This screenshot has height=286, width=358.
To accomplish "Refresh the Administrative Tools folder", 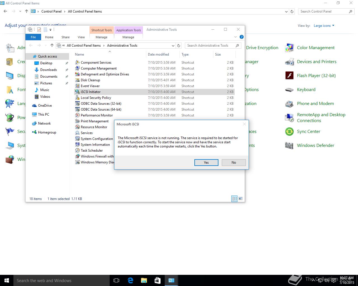I will coord(179,46).
